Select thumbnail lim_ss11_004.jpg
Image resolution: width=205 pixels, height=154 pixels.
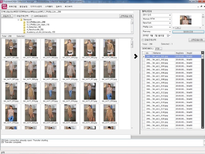coord(70,49)
